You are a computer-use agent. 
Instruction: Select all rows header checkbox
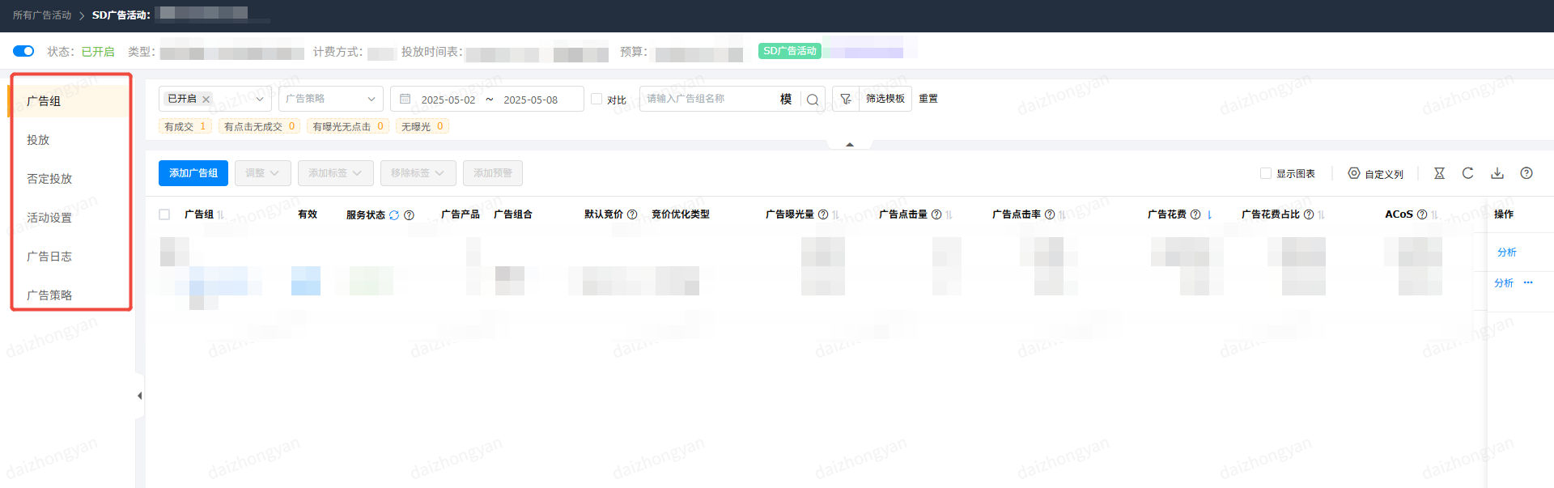click(x=164, y=214)
